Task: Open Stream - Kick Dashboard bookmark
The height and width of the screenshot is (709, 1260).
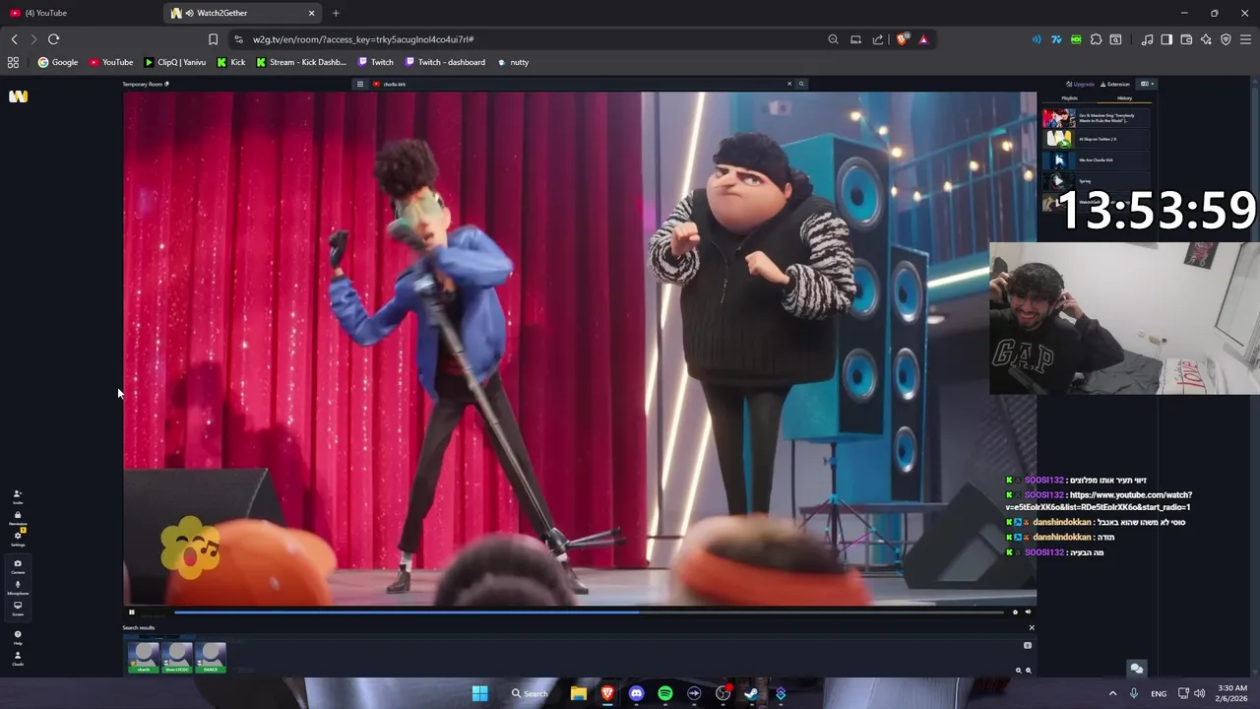Action: coord(301,62)
